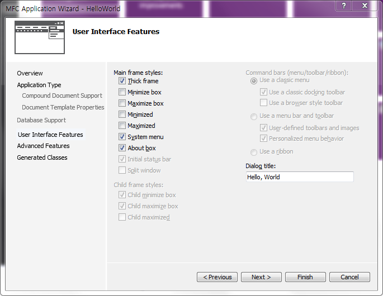This screenshot has width=383, height=296.
Task: Close the MFC Application Wizard window
Action: pos(365,6)
